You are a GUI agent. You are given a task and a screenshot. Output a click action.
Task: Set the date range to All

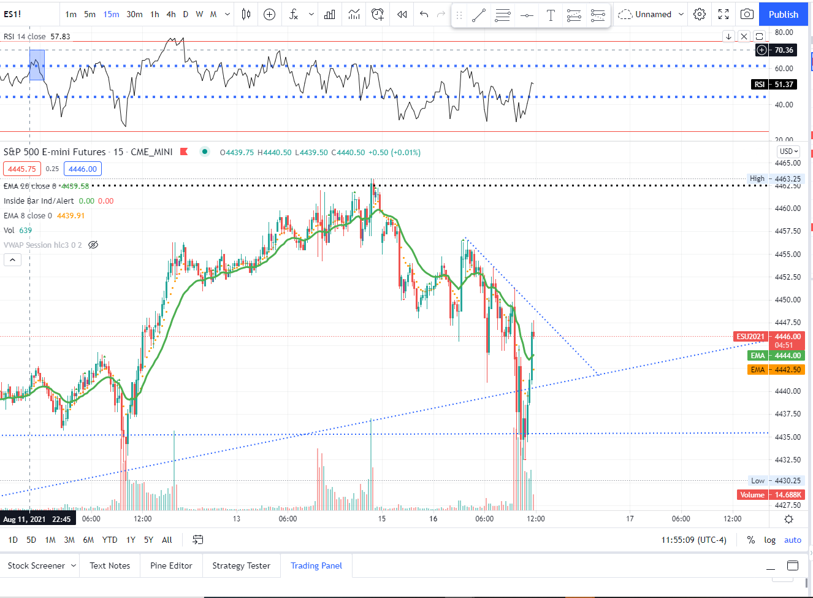pyautogui.click(x=167, y=540)
